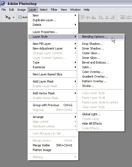Open the Filter menu

[x=54, y=10]
